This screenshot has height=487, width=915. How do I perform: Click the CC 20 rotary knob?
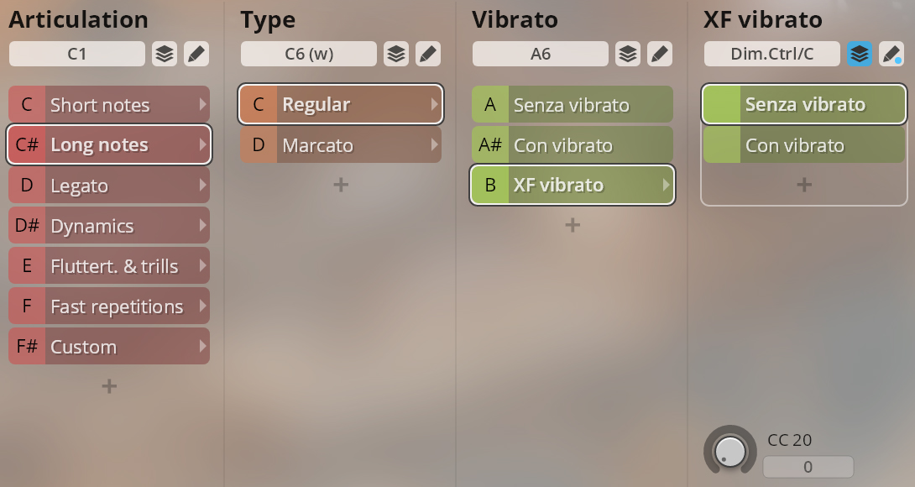730,451
